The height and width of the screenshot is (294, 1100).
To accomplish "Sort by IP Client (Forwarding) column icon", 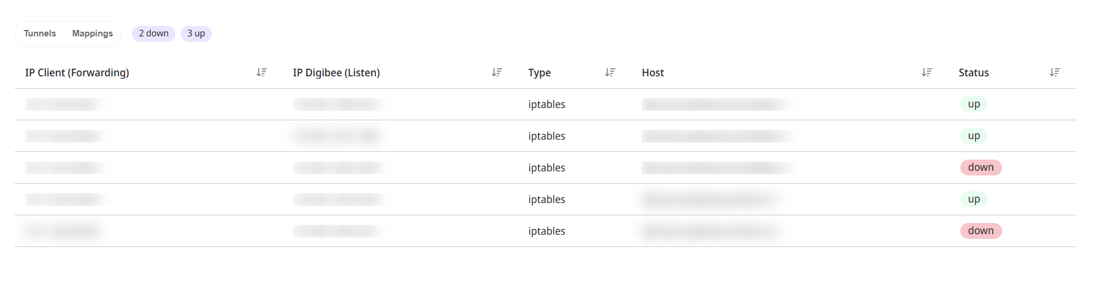I will coord(262,72).
